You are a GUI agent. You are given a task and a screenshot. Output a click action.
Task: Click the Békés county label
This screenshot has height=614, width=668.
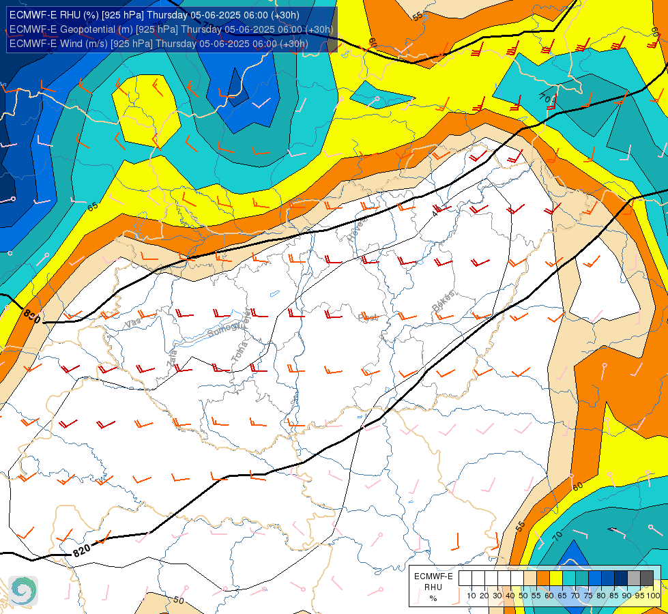tap(444, 301)
